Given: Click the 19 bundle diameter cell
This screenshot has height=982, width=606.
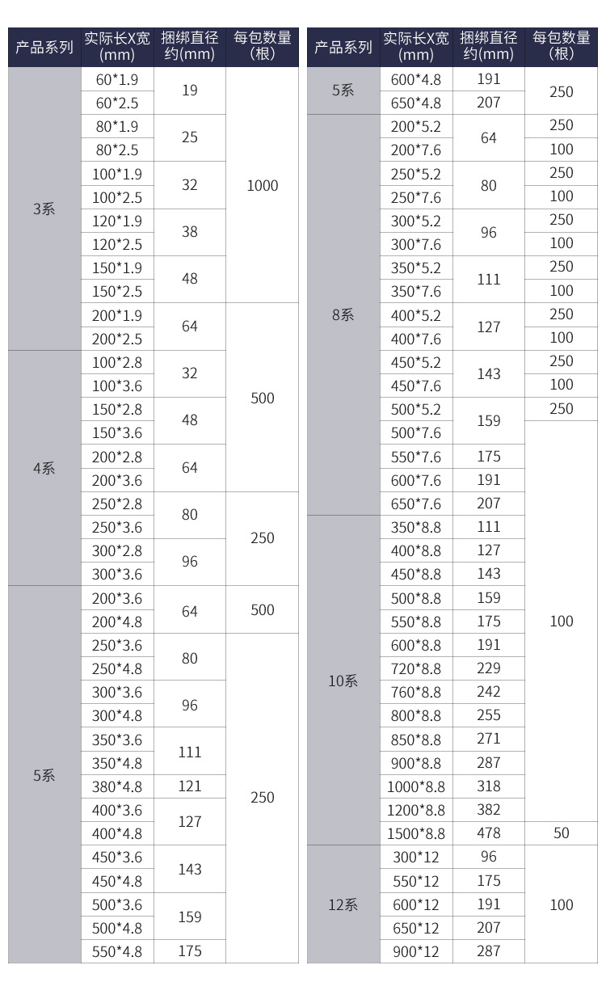Looking at the screenshot, I should click(x=190, y=91).
